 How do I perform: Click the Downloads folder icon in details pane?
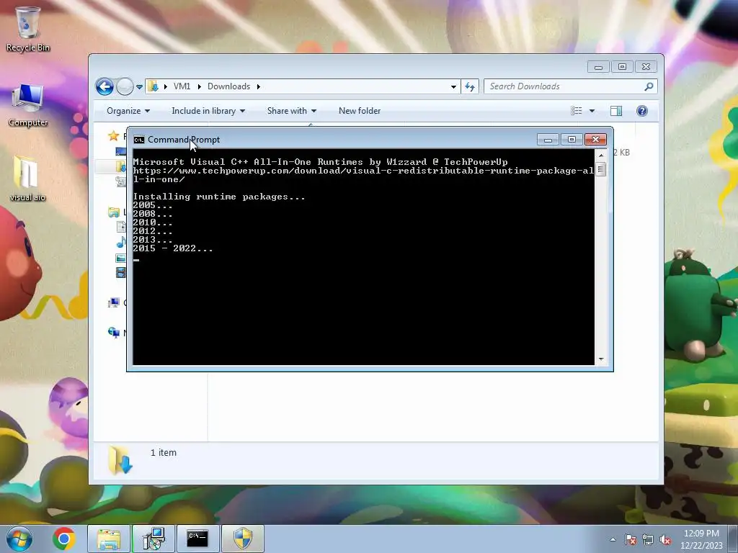coord(120,460)
